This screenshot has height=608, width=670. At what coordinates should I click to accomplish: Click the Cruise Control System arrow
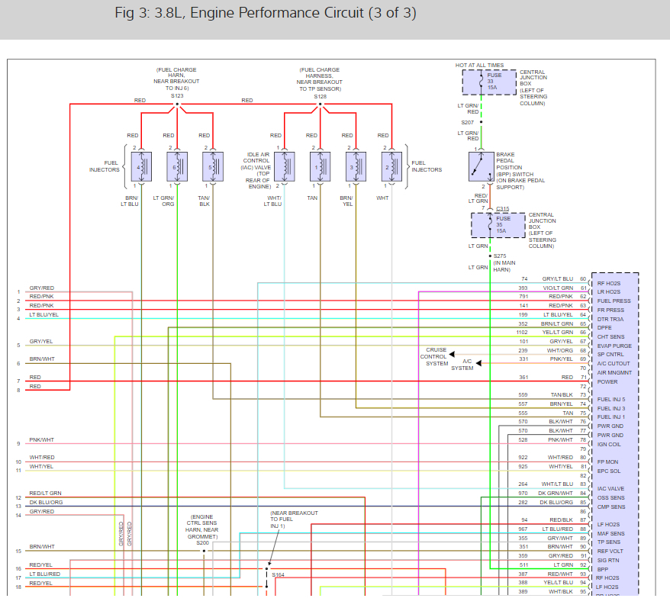coord(452,355)
